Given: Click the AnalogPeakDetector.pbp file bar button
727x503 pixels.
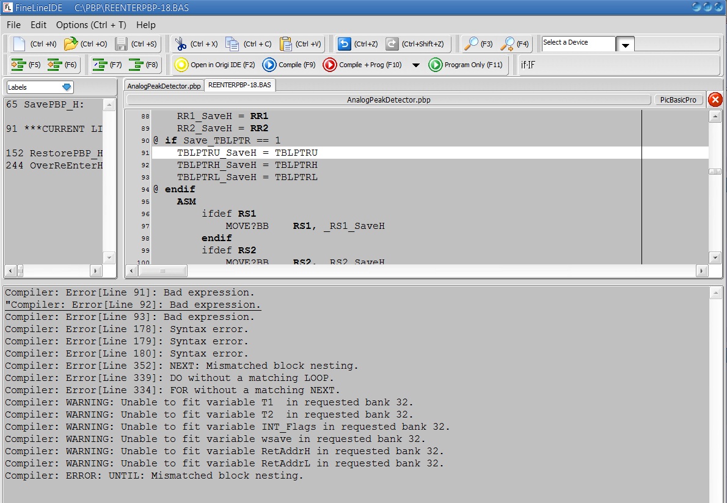Looking at the screenshot, I should 389,100.
